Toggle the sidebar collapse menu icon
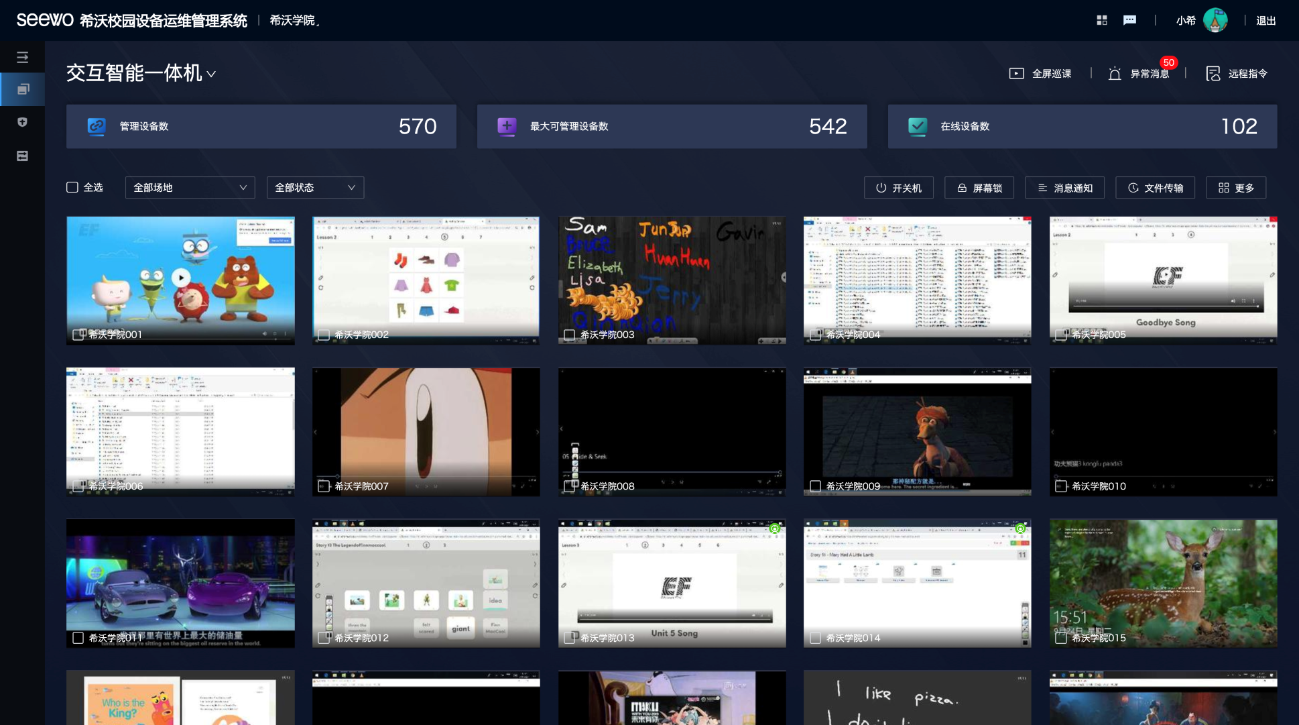Screen dimensions: 1299x725 tap(22, 58)
